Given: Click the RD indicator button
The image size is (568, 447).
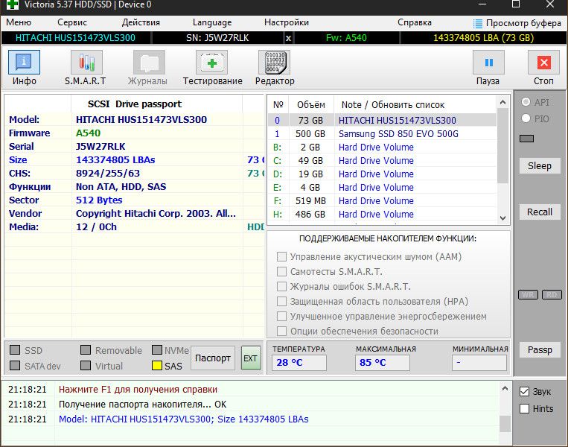Looking at the screenshot, I should [x=552, y=294].
